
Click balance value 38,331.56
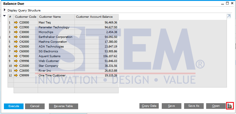(111, 66)
